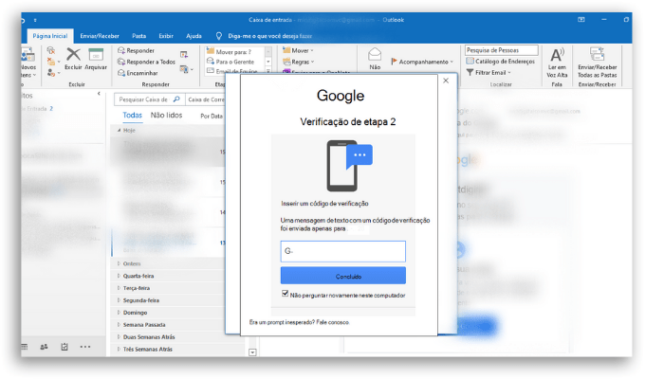Expand the Semana Passada group
The image size is (664, 379).
coord(119,325)
